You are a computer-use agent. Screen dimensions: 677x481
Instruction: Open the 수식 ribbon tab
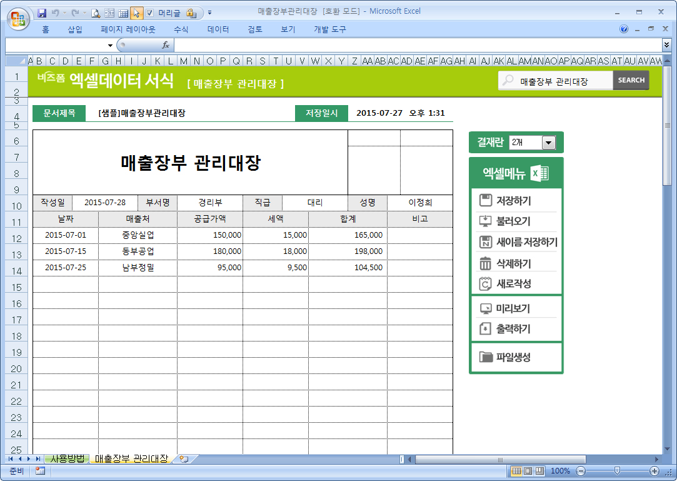[x=181, y=29]
